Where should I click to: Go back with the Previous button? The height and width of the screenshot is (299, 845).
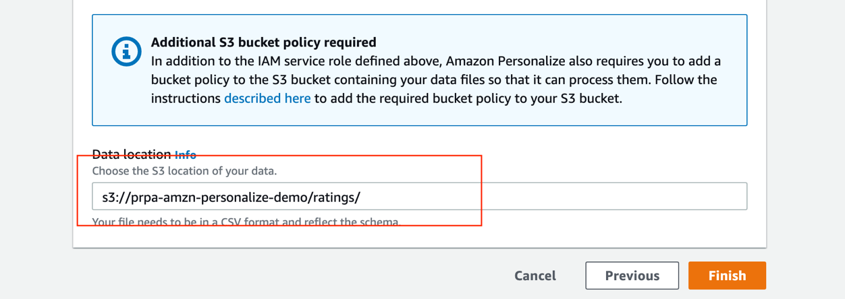(632, 275)
